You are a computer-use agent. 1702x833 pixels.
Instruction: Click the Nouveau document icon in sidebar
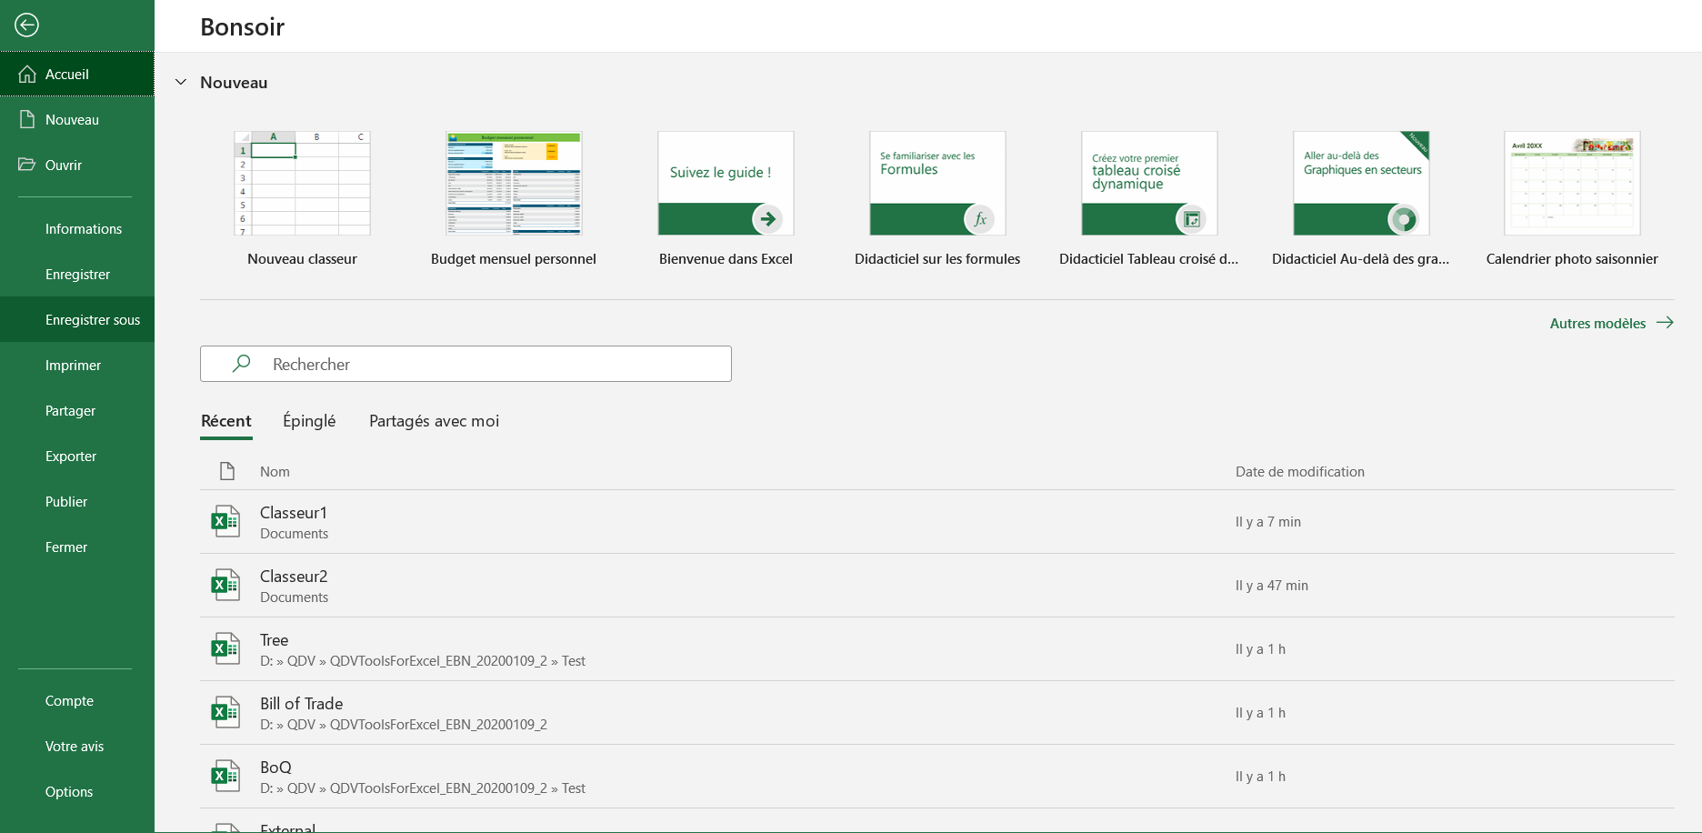[x=27, y=119]
